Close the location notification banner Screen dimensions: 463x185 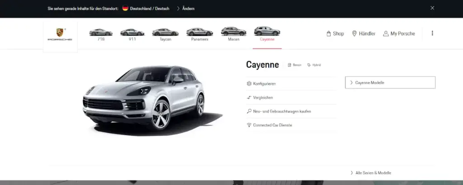click(432, 8)
